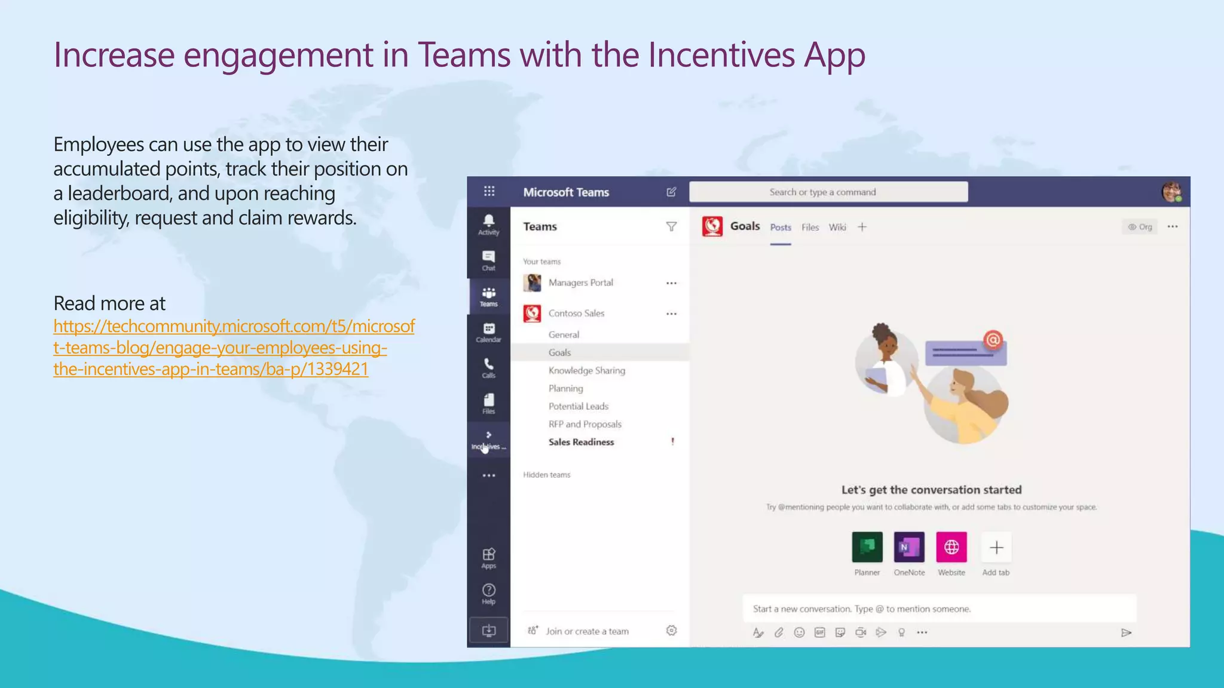
Task: Open the Incentives app in sidebar
Action: [488, 440]
